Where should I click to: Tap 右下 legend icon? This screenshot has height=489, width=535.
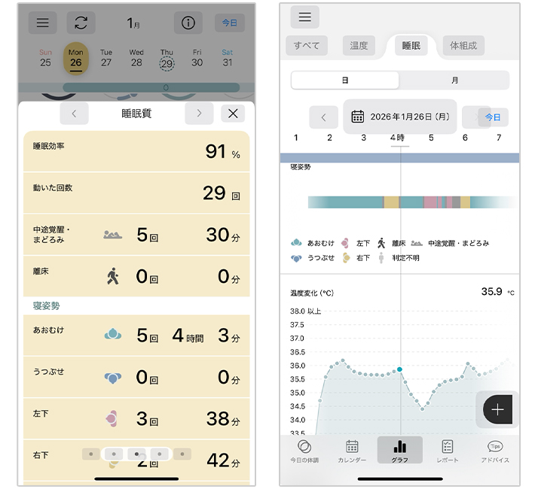[347, 257]
